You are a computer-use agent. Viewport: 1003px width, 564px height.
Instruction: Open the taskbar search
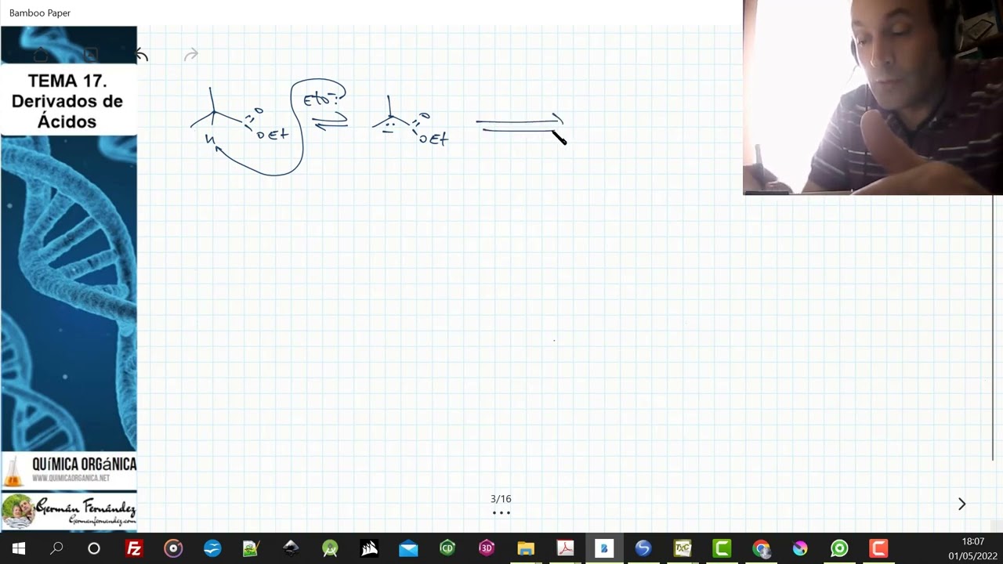[x=56, y=548]
